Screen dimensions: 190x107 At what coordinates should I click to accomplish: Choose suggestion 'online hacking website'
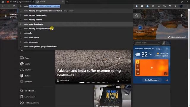pyautogui.click(x=75, y=20)
